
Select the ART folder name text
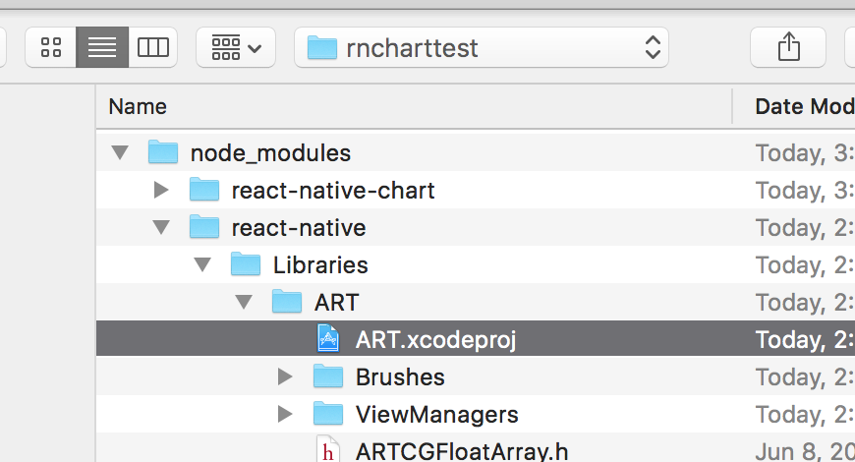[336, 303]
